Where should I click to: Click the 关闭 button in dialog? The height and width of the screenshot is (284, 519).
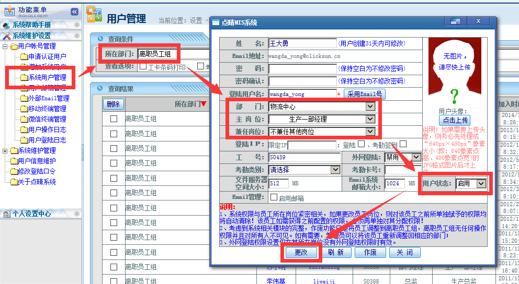(x=405, y=252)
